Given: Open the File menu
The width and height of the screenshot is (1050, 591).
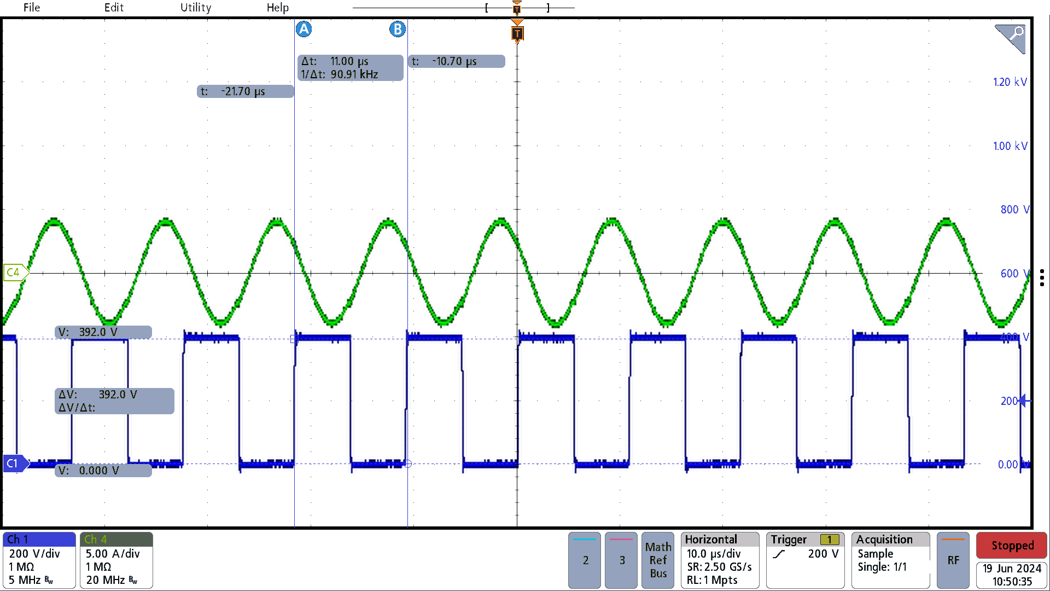Looking at the screenshot, I should [x=32, y=8].
